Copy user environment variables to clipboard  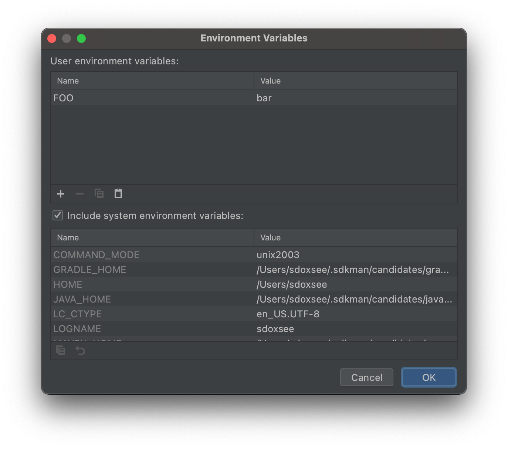coord(99,193)
